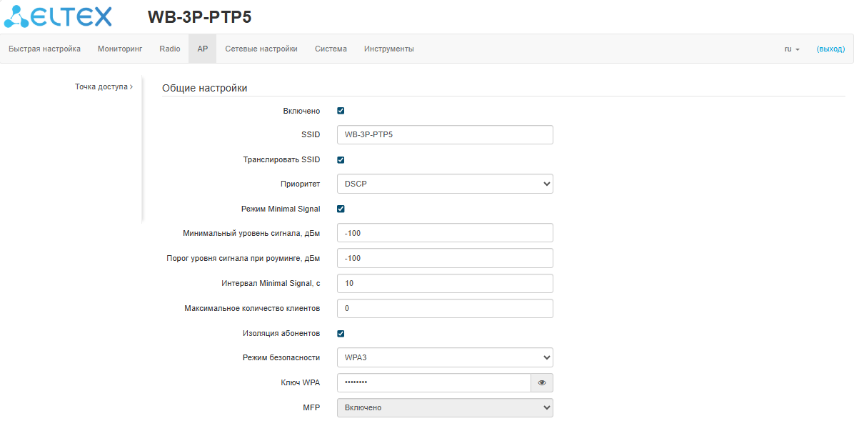Open the ru language selector
The width and height of the screenshot is (854, 421).
(x=792, y=49)
